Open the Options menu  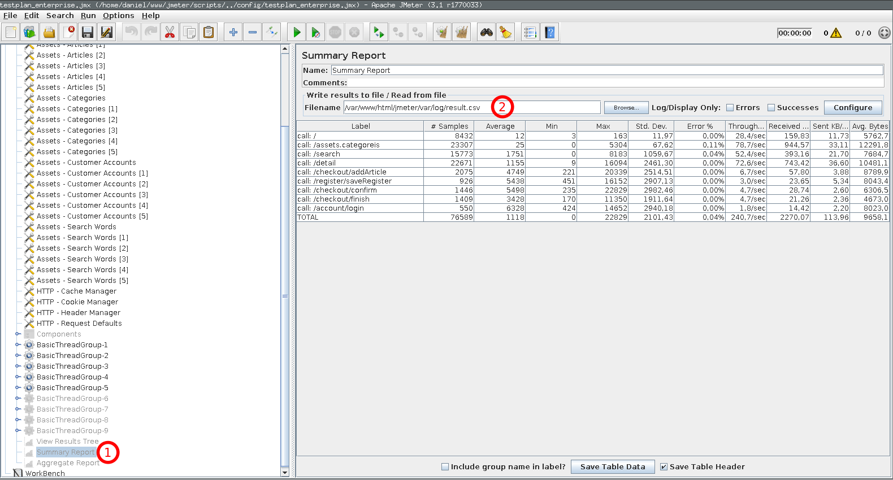[x=119, y=16]
